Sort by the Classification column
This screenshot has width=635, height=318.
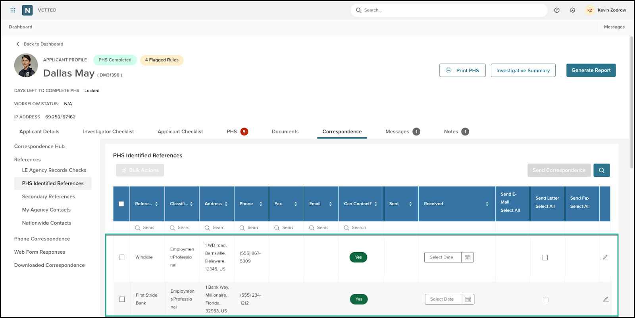191,204
